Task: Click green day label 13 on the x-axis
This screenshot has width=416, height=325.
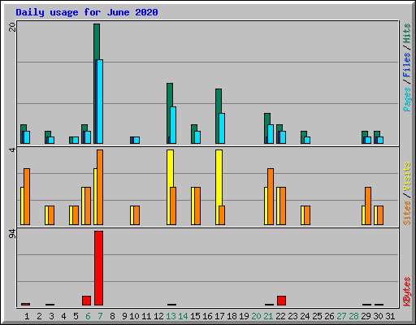Action: pyautogui.click(x=171, y=316)
